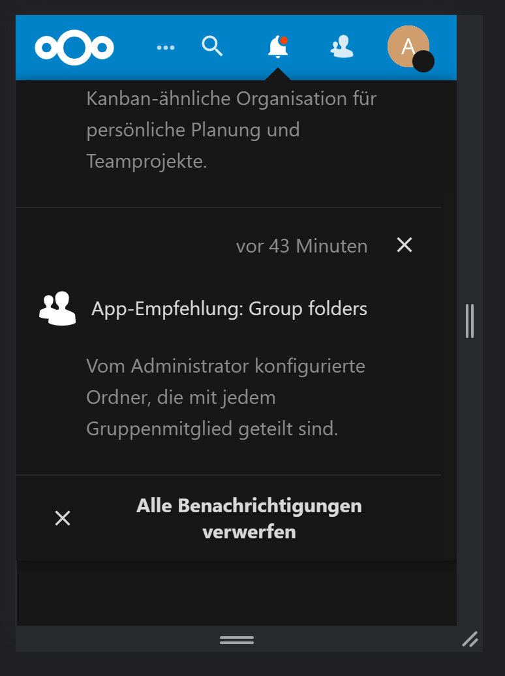This screenshot has width=505, height=676.
Task: Click the bottom horizontal resize handle
Action: tap(236, 640)
